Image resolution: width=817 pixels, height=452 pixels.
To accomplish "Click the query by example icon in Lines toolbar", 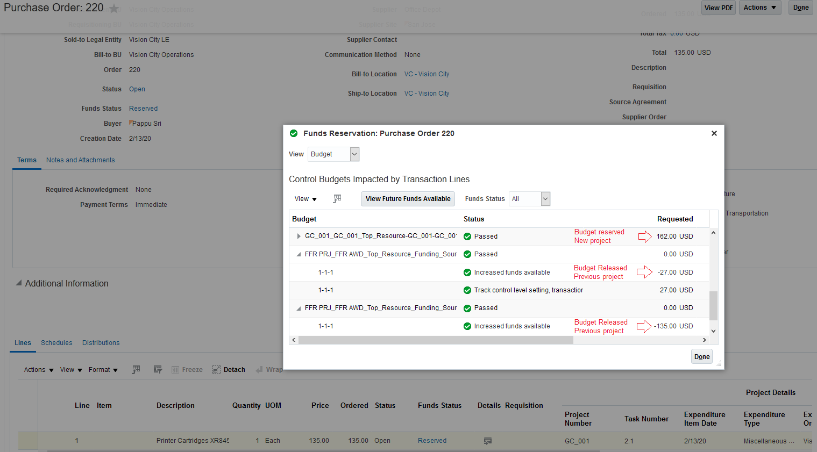I will coord(136,370).
